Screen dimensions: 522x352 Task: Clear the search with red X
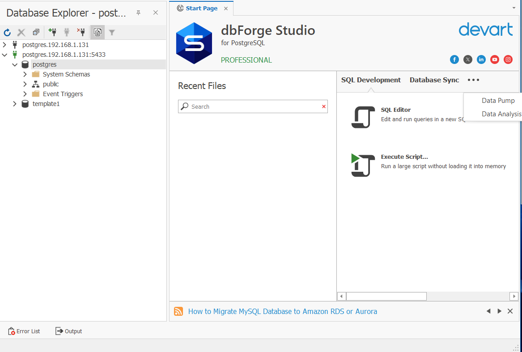click(323, 106)
